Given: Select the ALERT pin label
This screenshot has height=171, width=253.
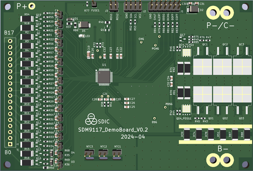Looking at the screenshot, I should [x=159, y=17].
